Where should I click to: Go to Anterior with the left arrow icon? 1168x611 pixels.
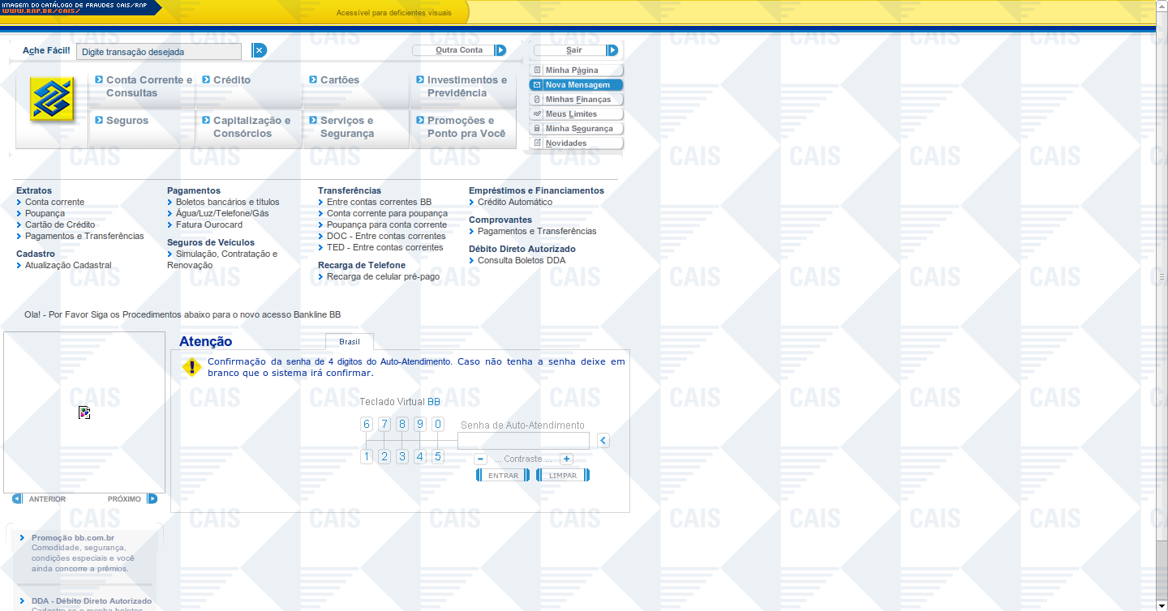17,498
